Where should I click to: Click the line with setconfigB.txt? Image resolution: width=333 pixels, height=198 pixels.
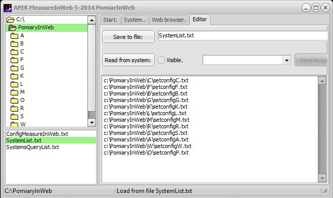(146, 93)
